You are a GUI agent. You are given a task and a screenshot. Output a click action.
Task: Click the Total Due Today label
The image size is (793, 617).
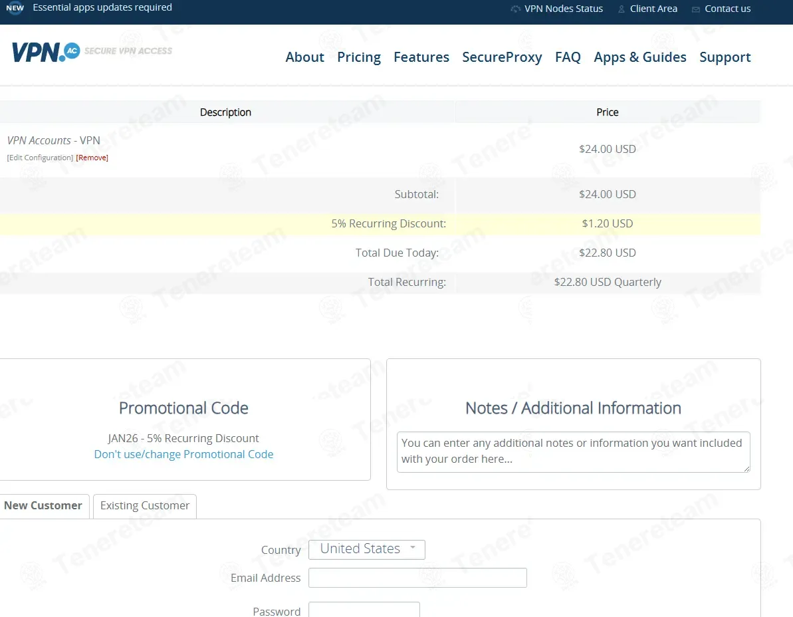[x=397, y=253]
